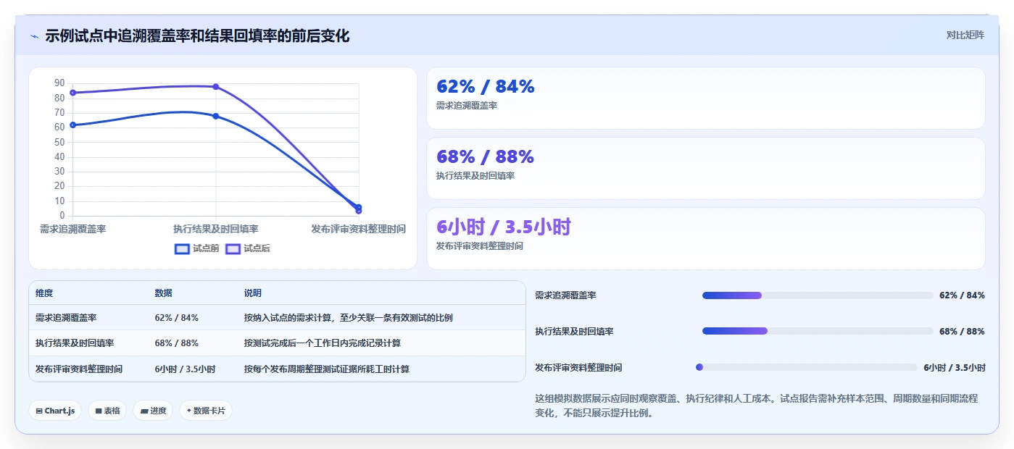Click the 发布评审资料整理时间 progress bar
The width and height of the screenshot is (1014, 449).
[x=806, y=367]
